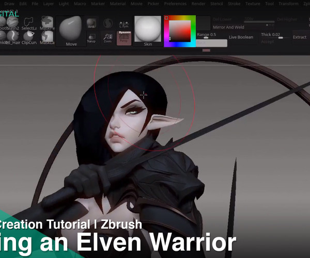Open the Stencil menu
Image resolution: width=310 pixels, height=258 pixels.
216,4
